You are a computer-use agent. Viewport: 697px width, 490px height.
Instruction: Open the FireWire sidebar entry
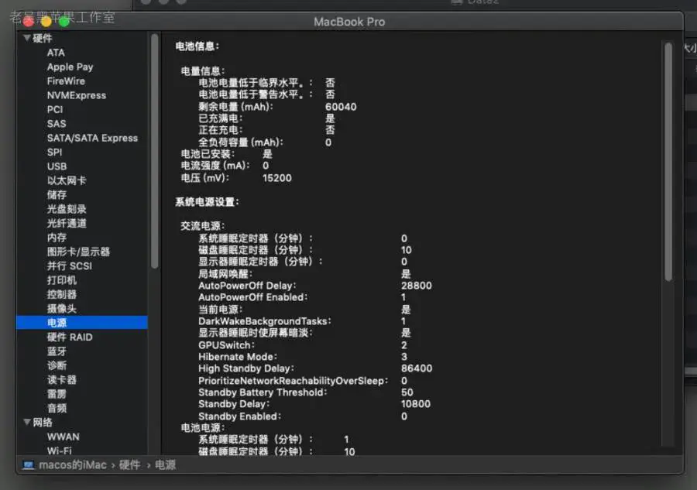(x=66, y=81)
